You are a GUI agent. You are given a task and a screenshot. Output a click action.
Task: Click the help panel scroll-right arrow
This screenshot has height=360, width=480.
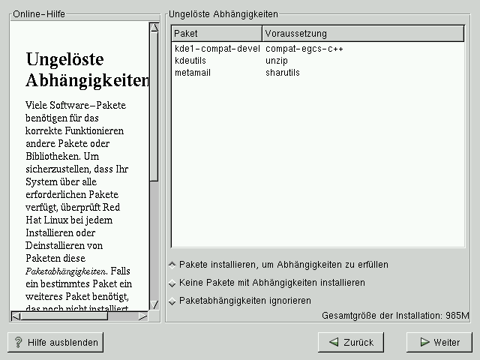pos(142,316)
